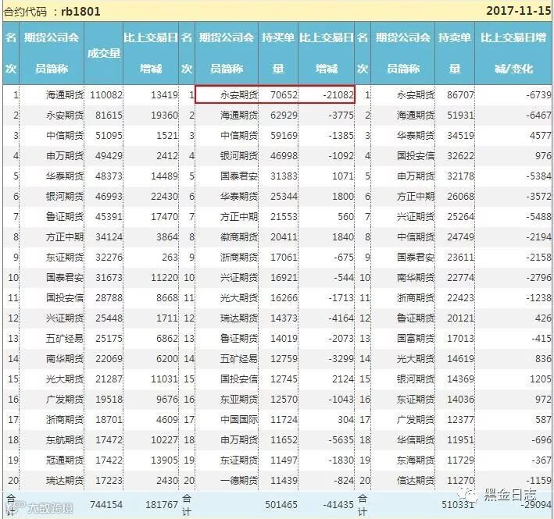Click the 成交量 column header
554x519 pixels.
coord(104,53)
